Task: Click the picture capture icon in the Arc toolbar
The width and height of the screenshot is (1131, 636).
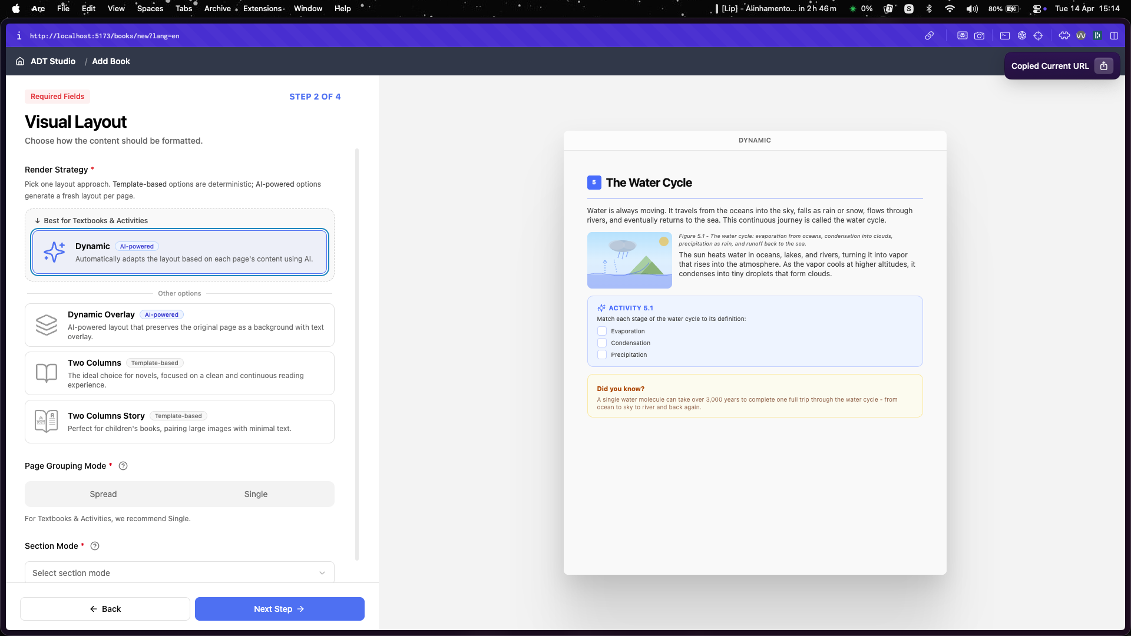Action: coord(962,36)
